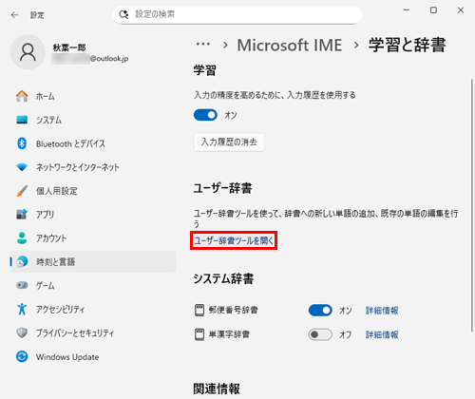The height and width of the screenshot is (399, 475).
Task: Open システム settings page
Action: [x=93, y=120]
